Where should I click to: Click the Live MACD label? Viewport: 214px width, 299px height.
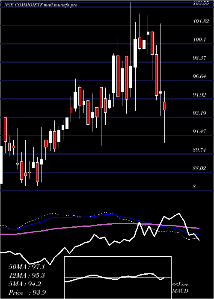click(x=180, y=288)
